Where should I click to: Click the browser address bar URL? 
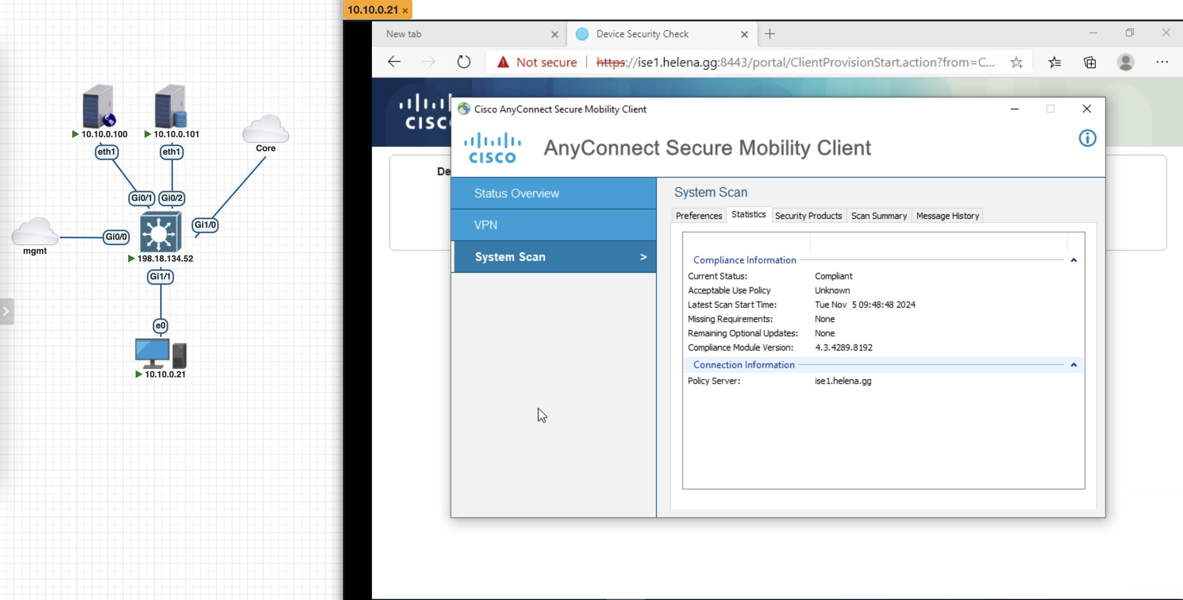point(794,62)
